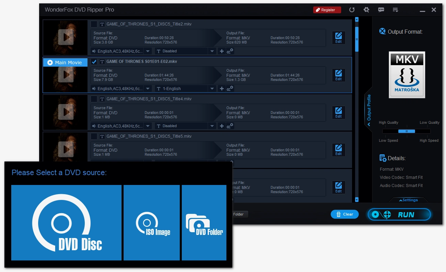
Task: Rename Title2.mkv with its T icon
Action: [x=102, y=24]
